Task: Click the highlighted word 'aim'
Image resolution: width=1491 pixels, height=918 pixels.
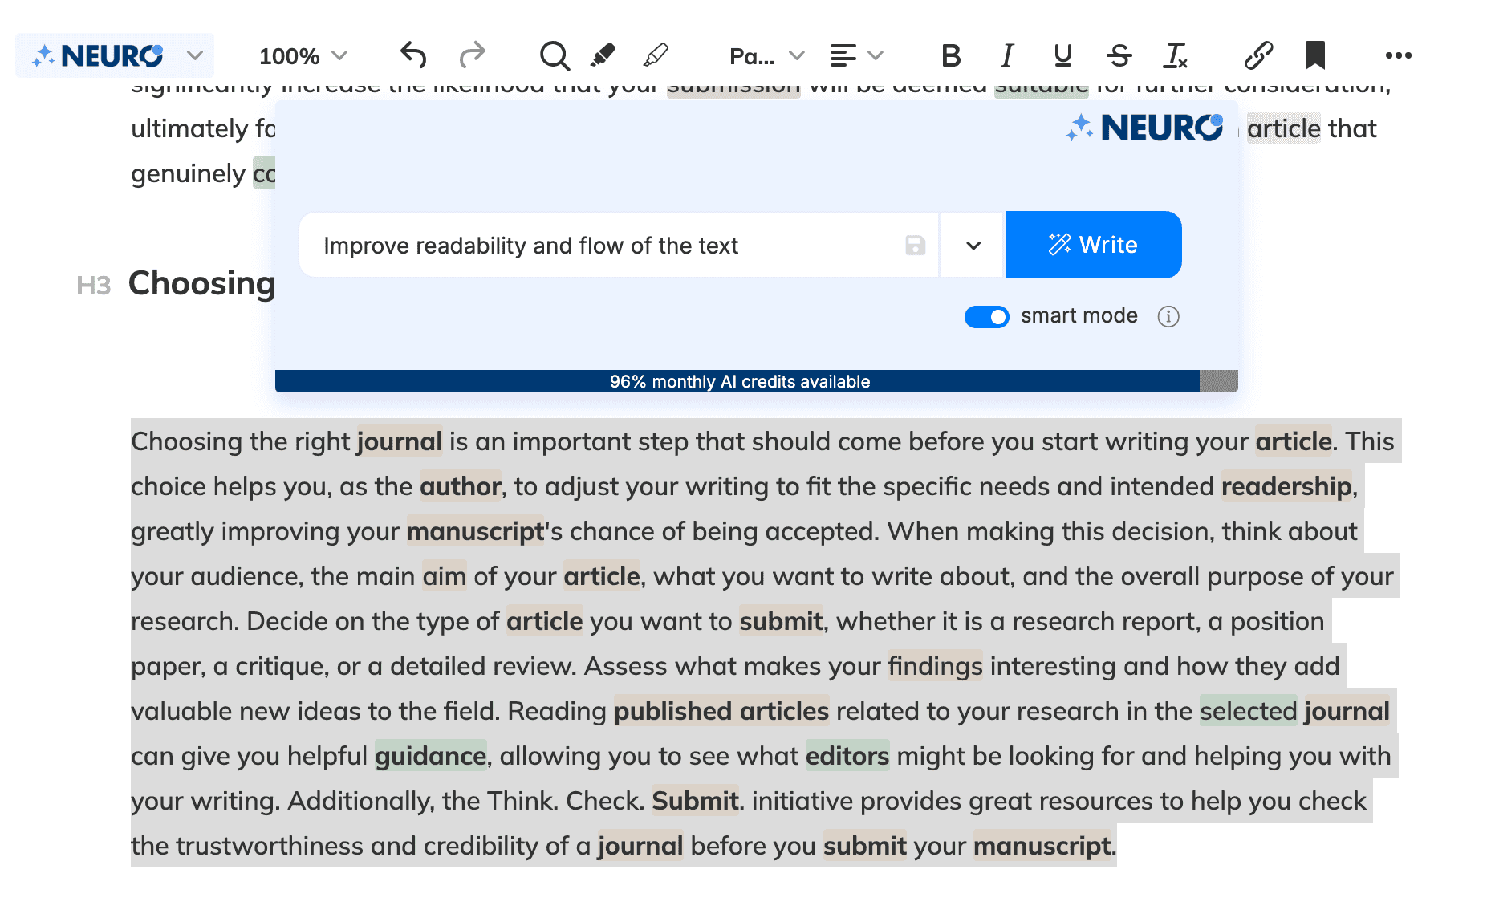Action: pos(445,576)
